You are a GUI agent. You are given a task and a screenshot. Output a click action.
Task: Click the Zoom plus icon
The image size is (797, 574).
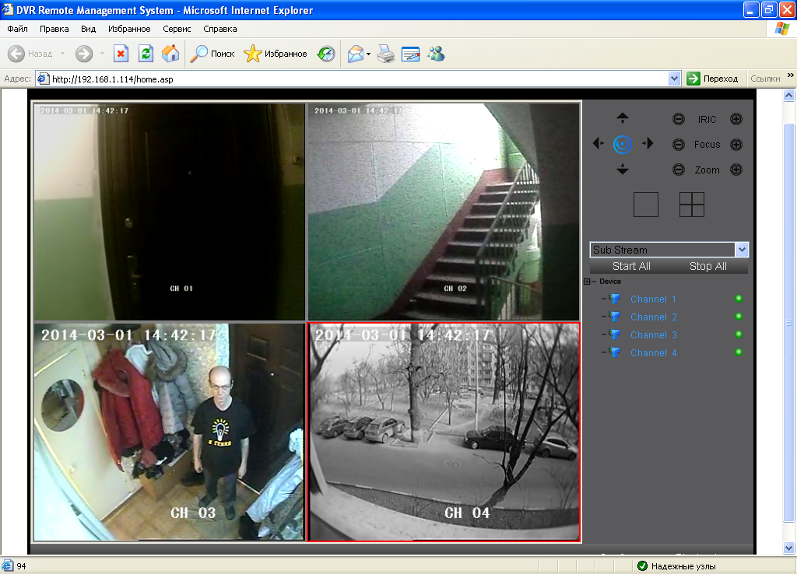[736, 170]
